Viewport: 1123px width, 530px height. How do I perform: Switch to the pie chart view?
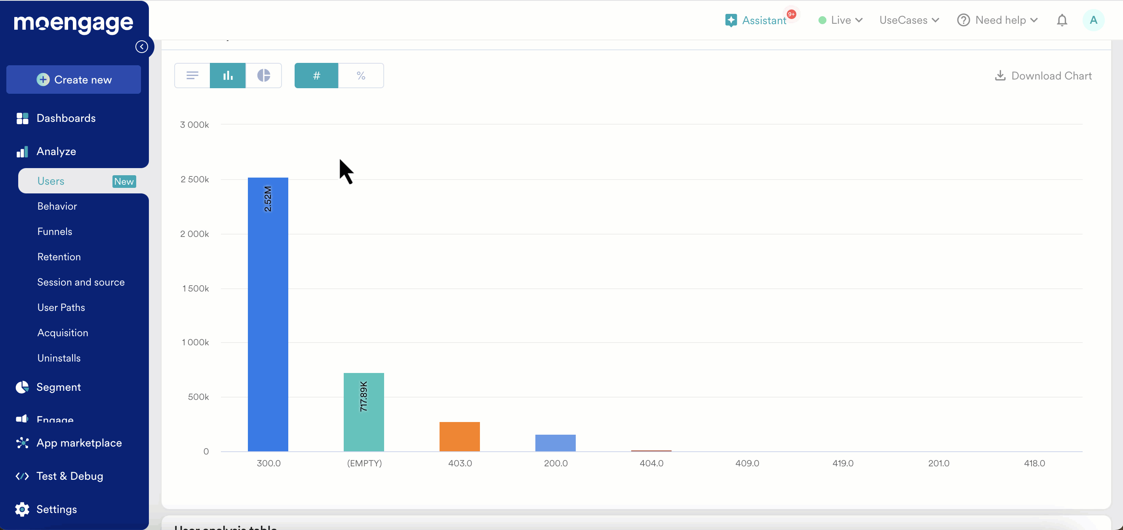(x=264, y=75)
